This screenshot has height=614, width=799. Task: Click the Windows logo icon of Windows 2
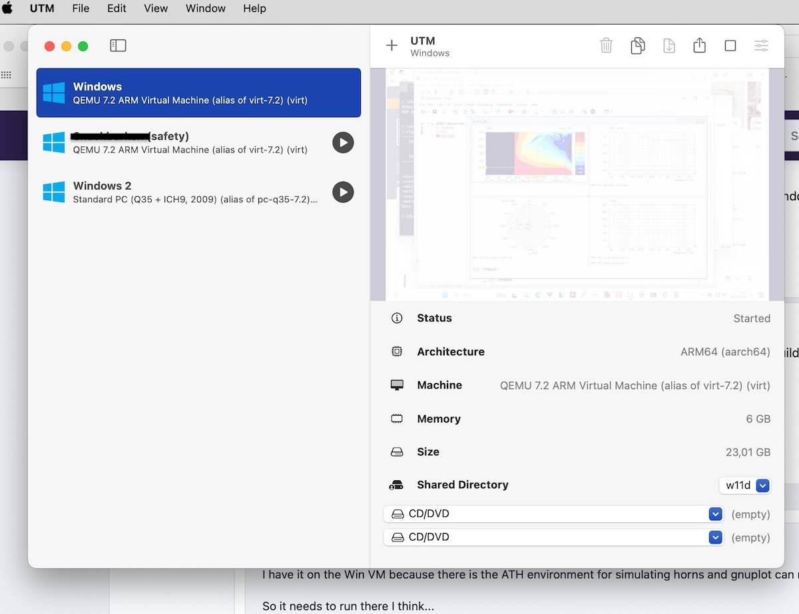(x=54, y=192)
